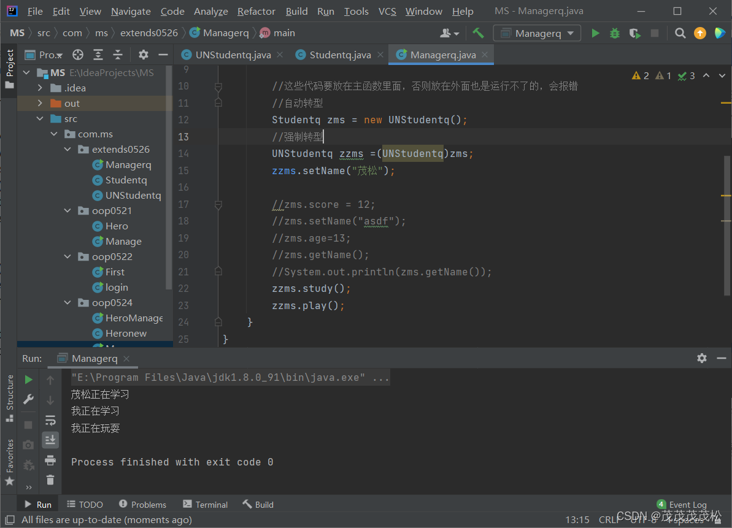Open run configuration wrench icon
Screen dimensions: 732x528
(28, 399)
